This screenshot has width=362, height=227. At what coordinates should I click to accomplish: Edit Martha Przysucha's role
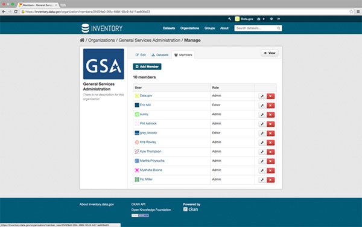tap(262, 161)
